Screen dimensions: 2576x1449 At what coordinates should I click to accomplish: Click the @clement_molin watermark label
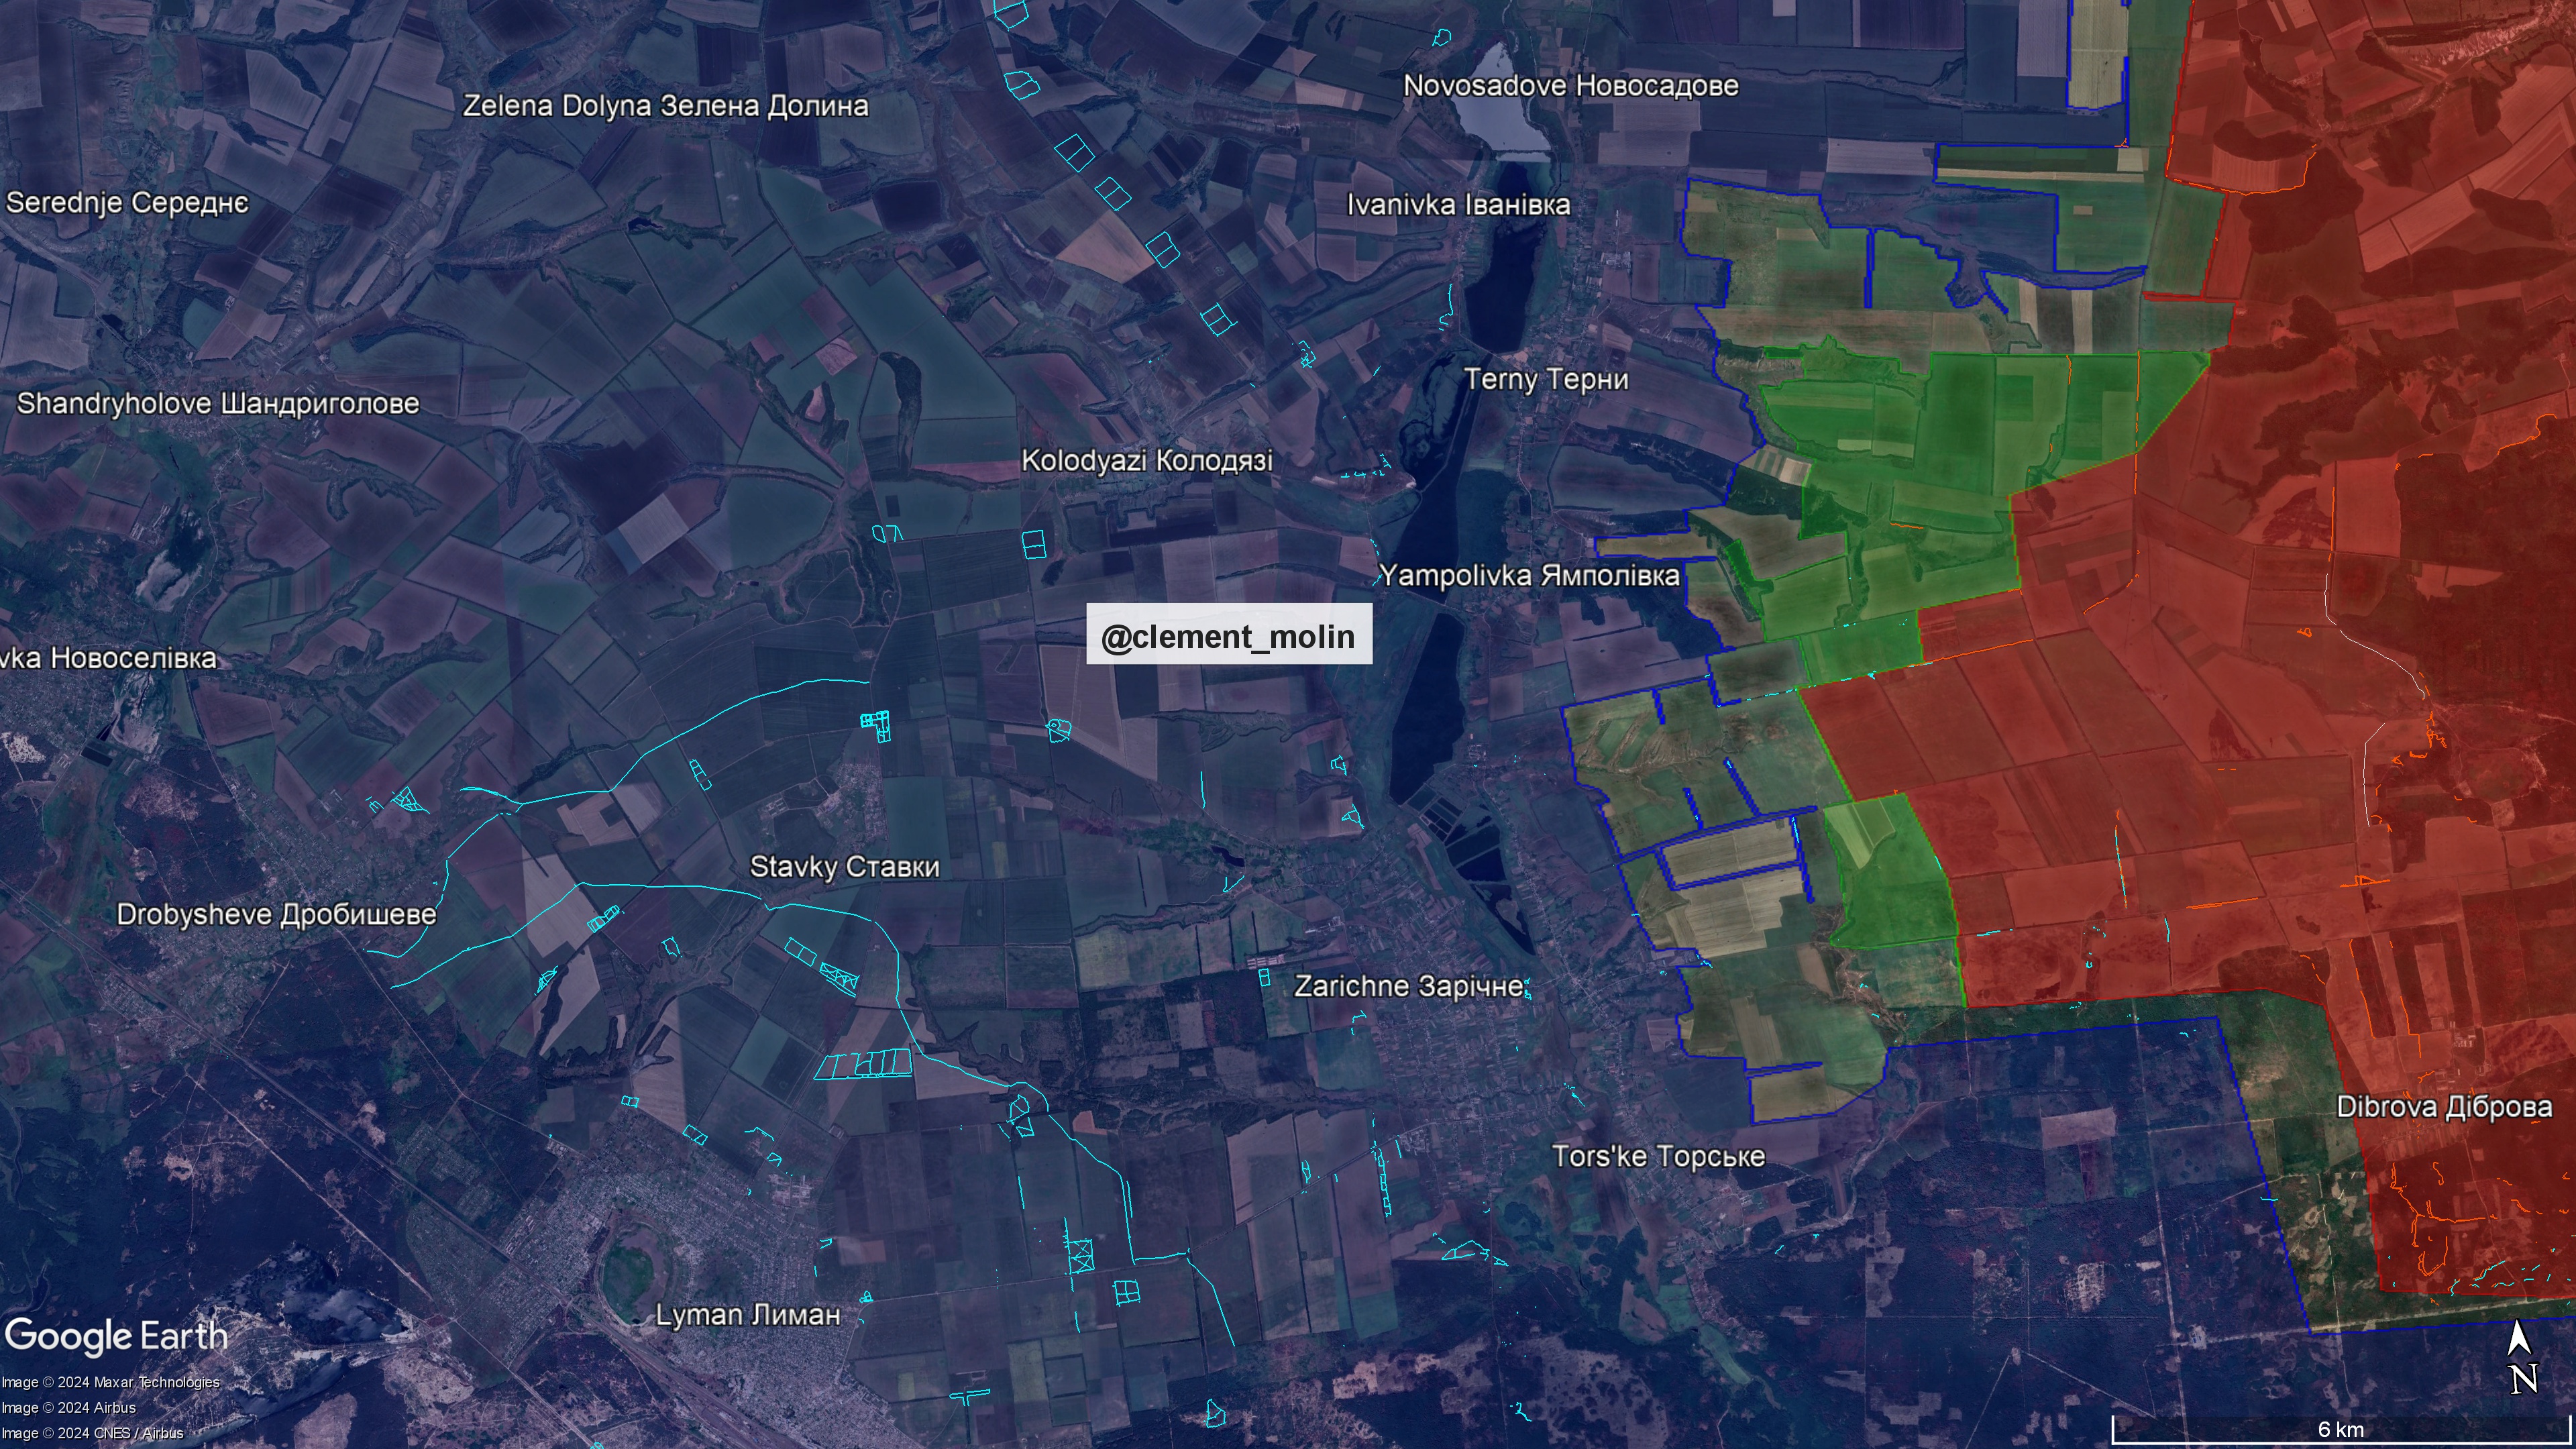(1228, 636)
